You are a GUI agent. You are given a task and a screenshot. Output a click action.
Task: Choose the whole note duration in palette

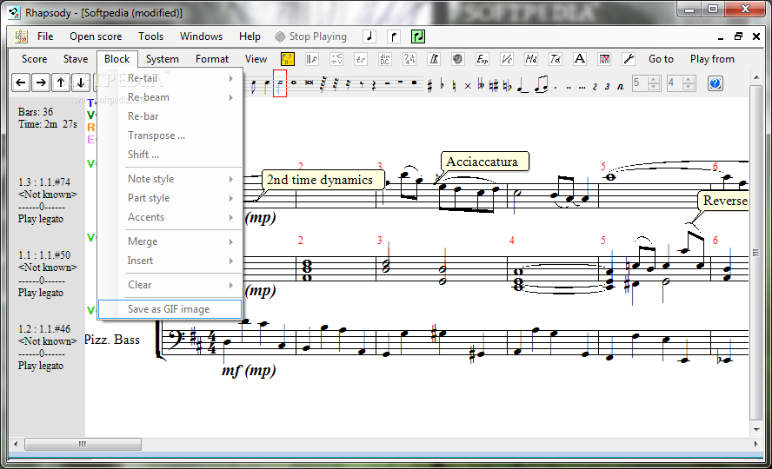[294, 83]
